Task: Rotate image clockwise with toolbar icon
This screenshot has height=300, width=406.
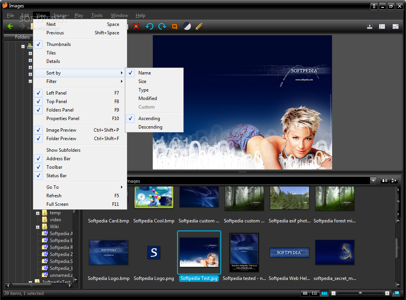Action: click(x=162, y=26)
